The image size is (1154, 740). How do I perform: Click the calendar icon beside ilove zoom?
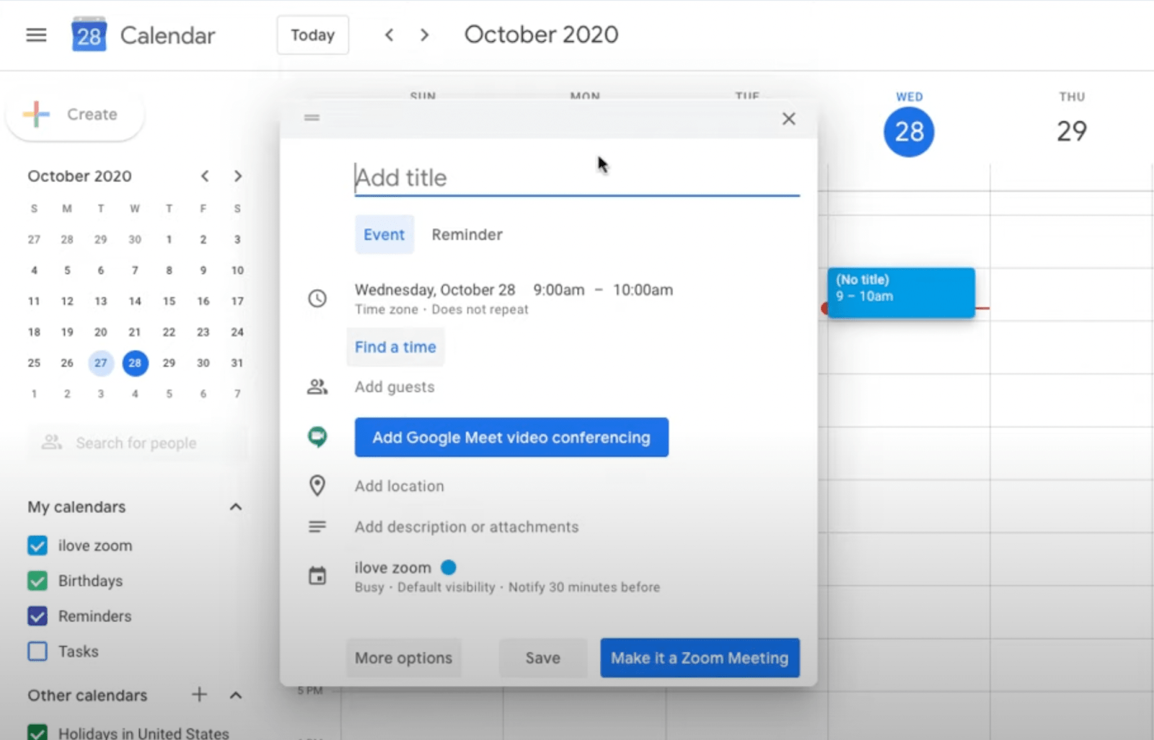317,576
